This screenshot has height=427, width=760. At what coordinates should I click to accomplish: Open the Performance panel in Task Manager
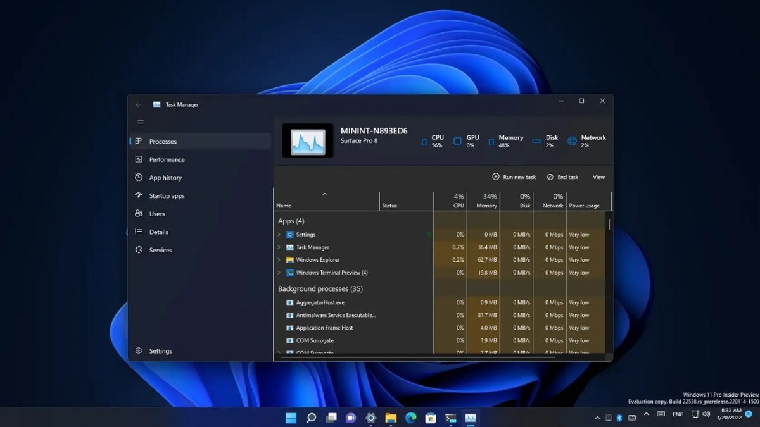(166, 159)
